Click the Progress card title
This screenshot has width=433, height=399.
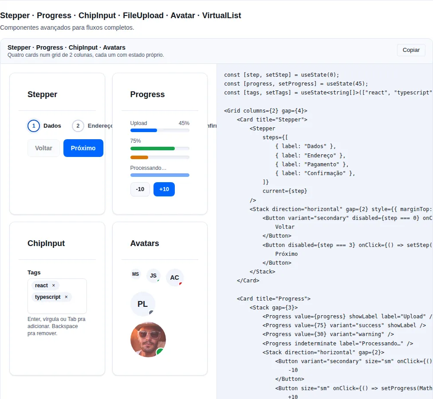[147, 94]
